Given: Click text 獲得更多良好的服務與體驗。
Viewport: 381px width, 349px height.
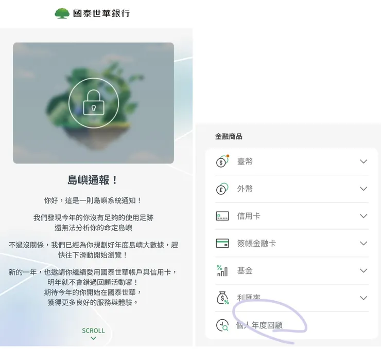Looking at the screenshot, I should coord(93,302).
